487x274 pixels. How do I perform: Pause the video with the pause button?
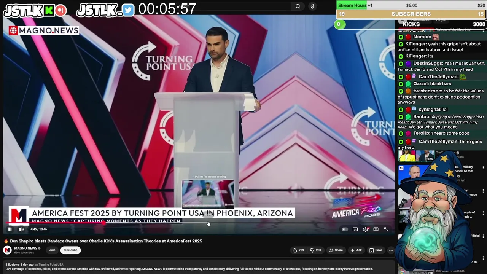click(x=10, y=229)
